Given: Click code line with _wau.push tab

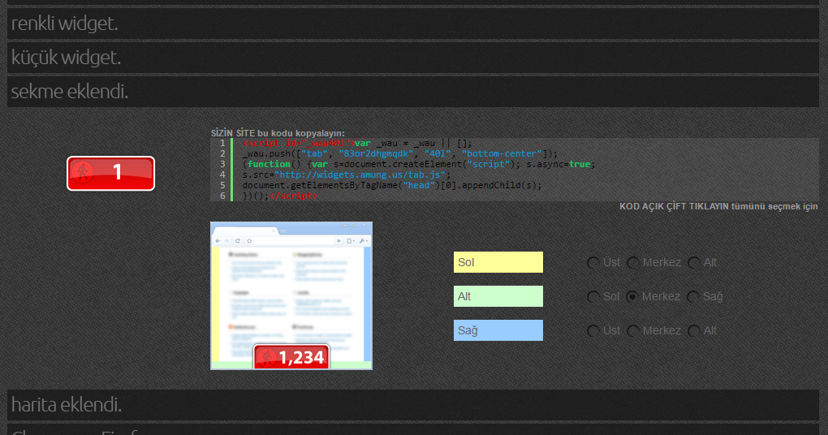Looking at the screenshot, I should coord(399,153).
